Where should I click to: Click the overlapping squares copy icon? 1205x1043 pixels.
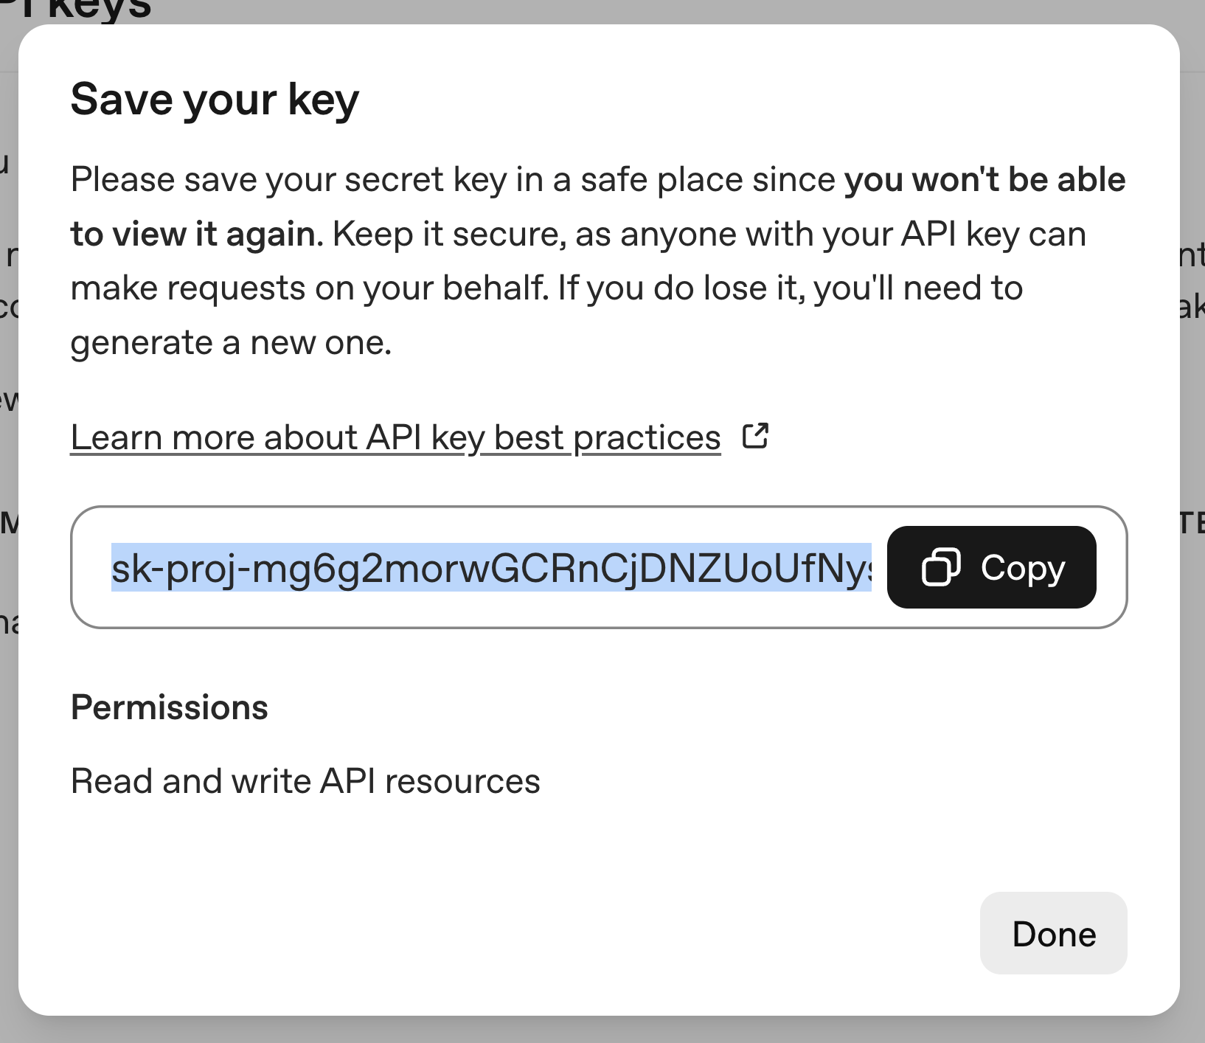pos(941,567)
